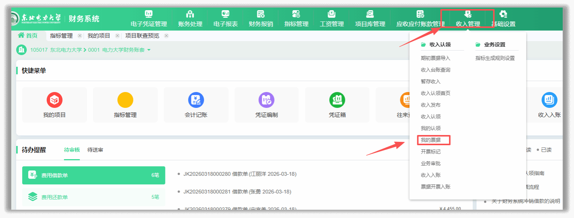
Task: Go to the 首页 home tab
Action: pyautogui.click(x=28, y=36)
